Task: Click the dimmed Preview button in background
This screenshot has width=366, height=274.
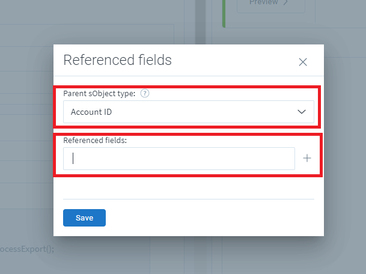Action: pyautogui.click(x=264, y=4)
